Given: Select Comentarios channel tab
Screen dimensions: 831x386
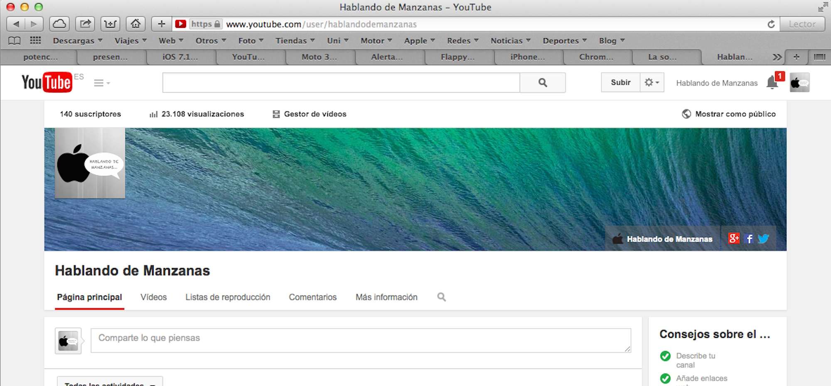Looking at the screenshot, I should click(312, 297).
